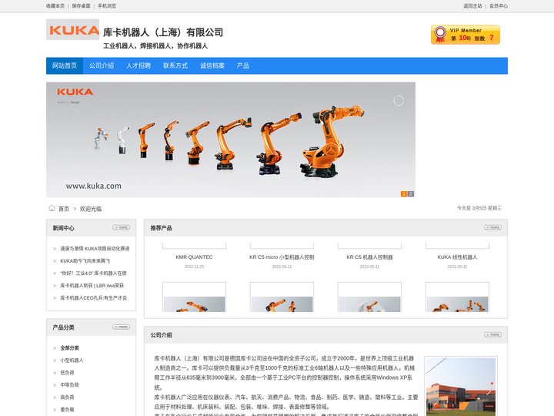554x416 pixels.
Task: Select 重负载 product category
Action: click(x=67, y=410)
